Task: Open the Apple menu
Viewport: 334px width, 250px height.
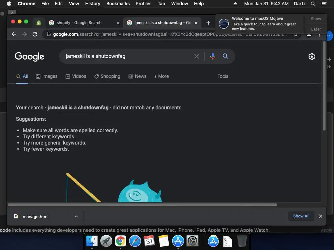Action: tap(9, 4)
